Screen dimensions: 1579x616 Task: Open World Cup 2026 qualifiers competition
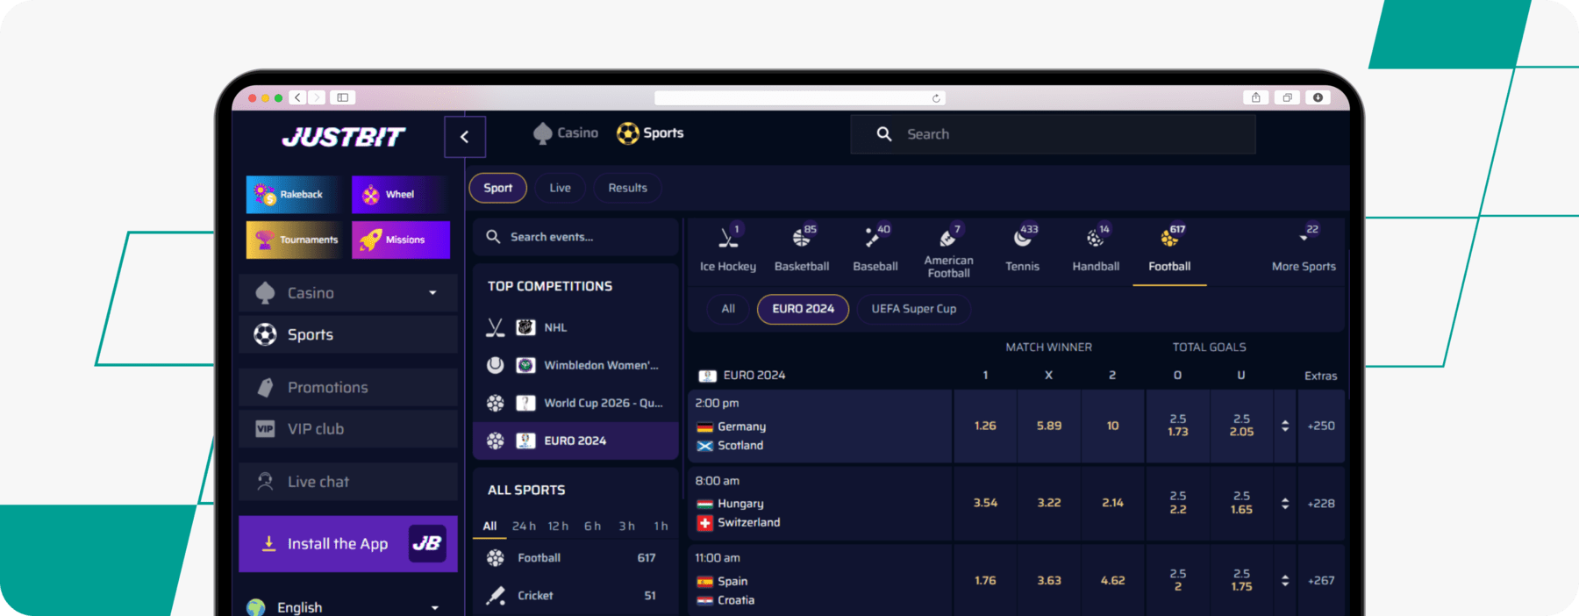pyautogui.click(x=575, y=403)
